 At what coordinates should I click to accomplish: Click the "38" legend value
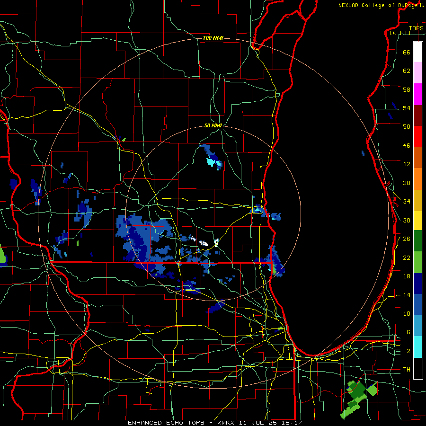point(407,183)
